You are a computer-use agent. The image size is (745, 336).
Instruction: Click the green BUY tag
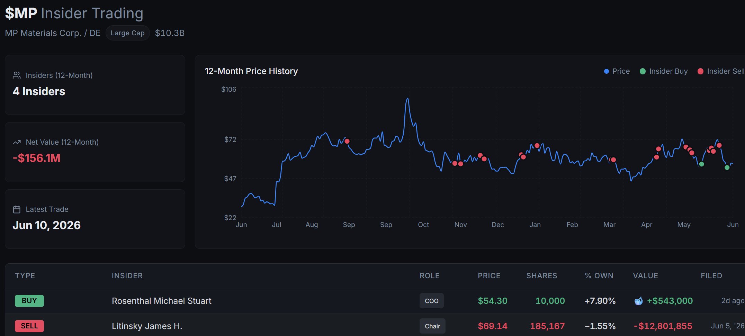pos(29,301)
